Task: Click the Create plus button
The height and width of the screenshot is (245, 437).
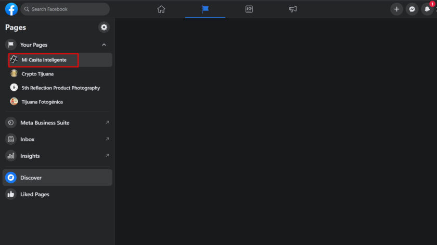Action: 397,9
